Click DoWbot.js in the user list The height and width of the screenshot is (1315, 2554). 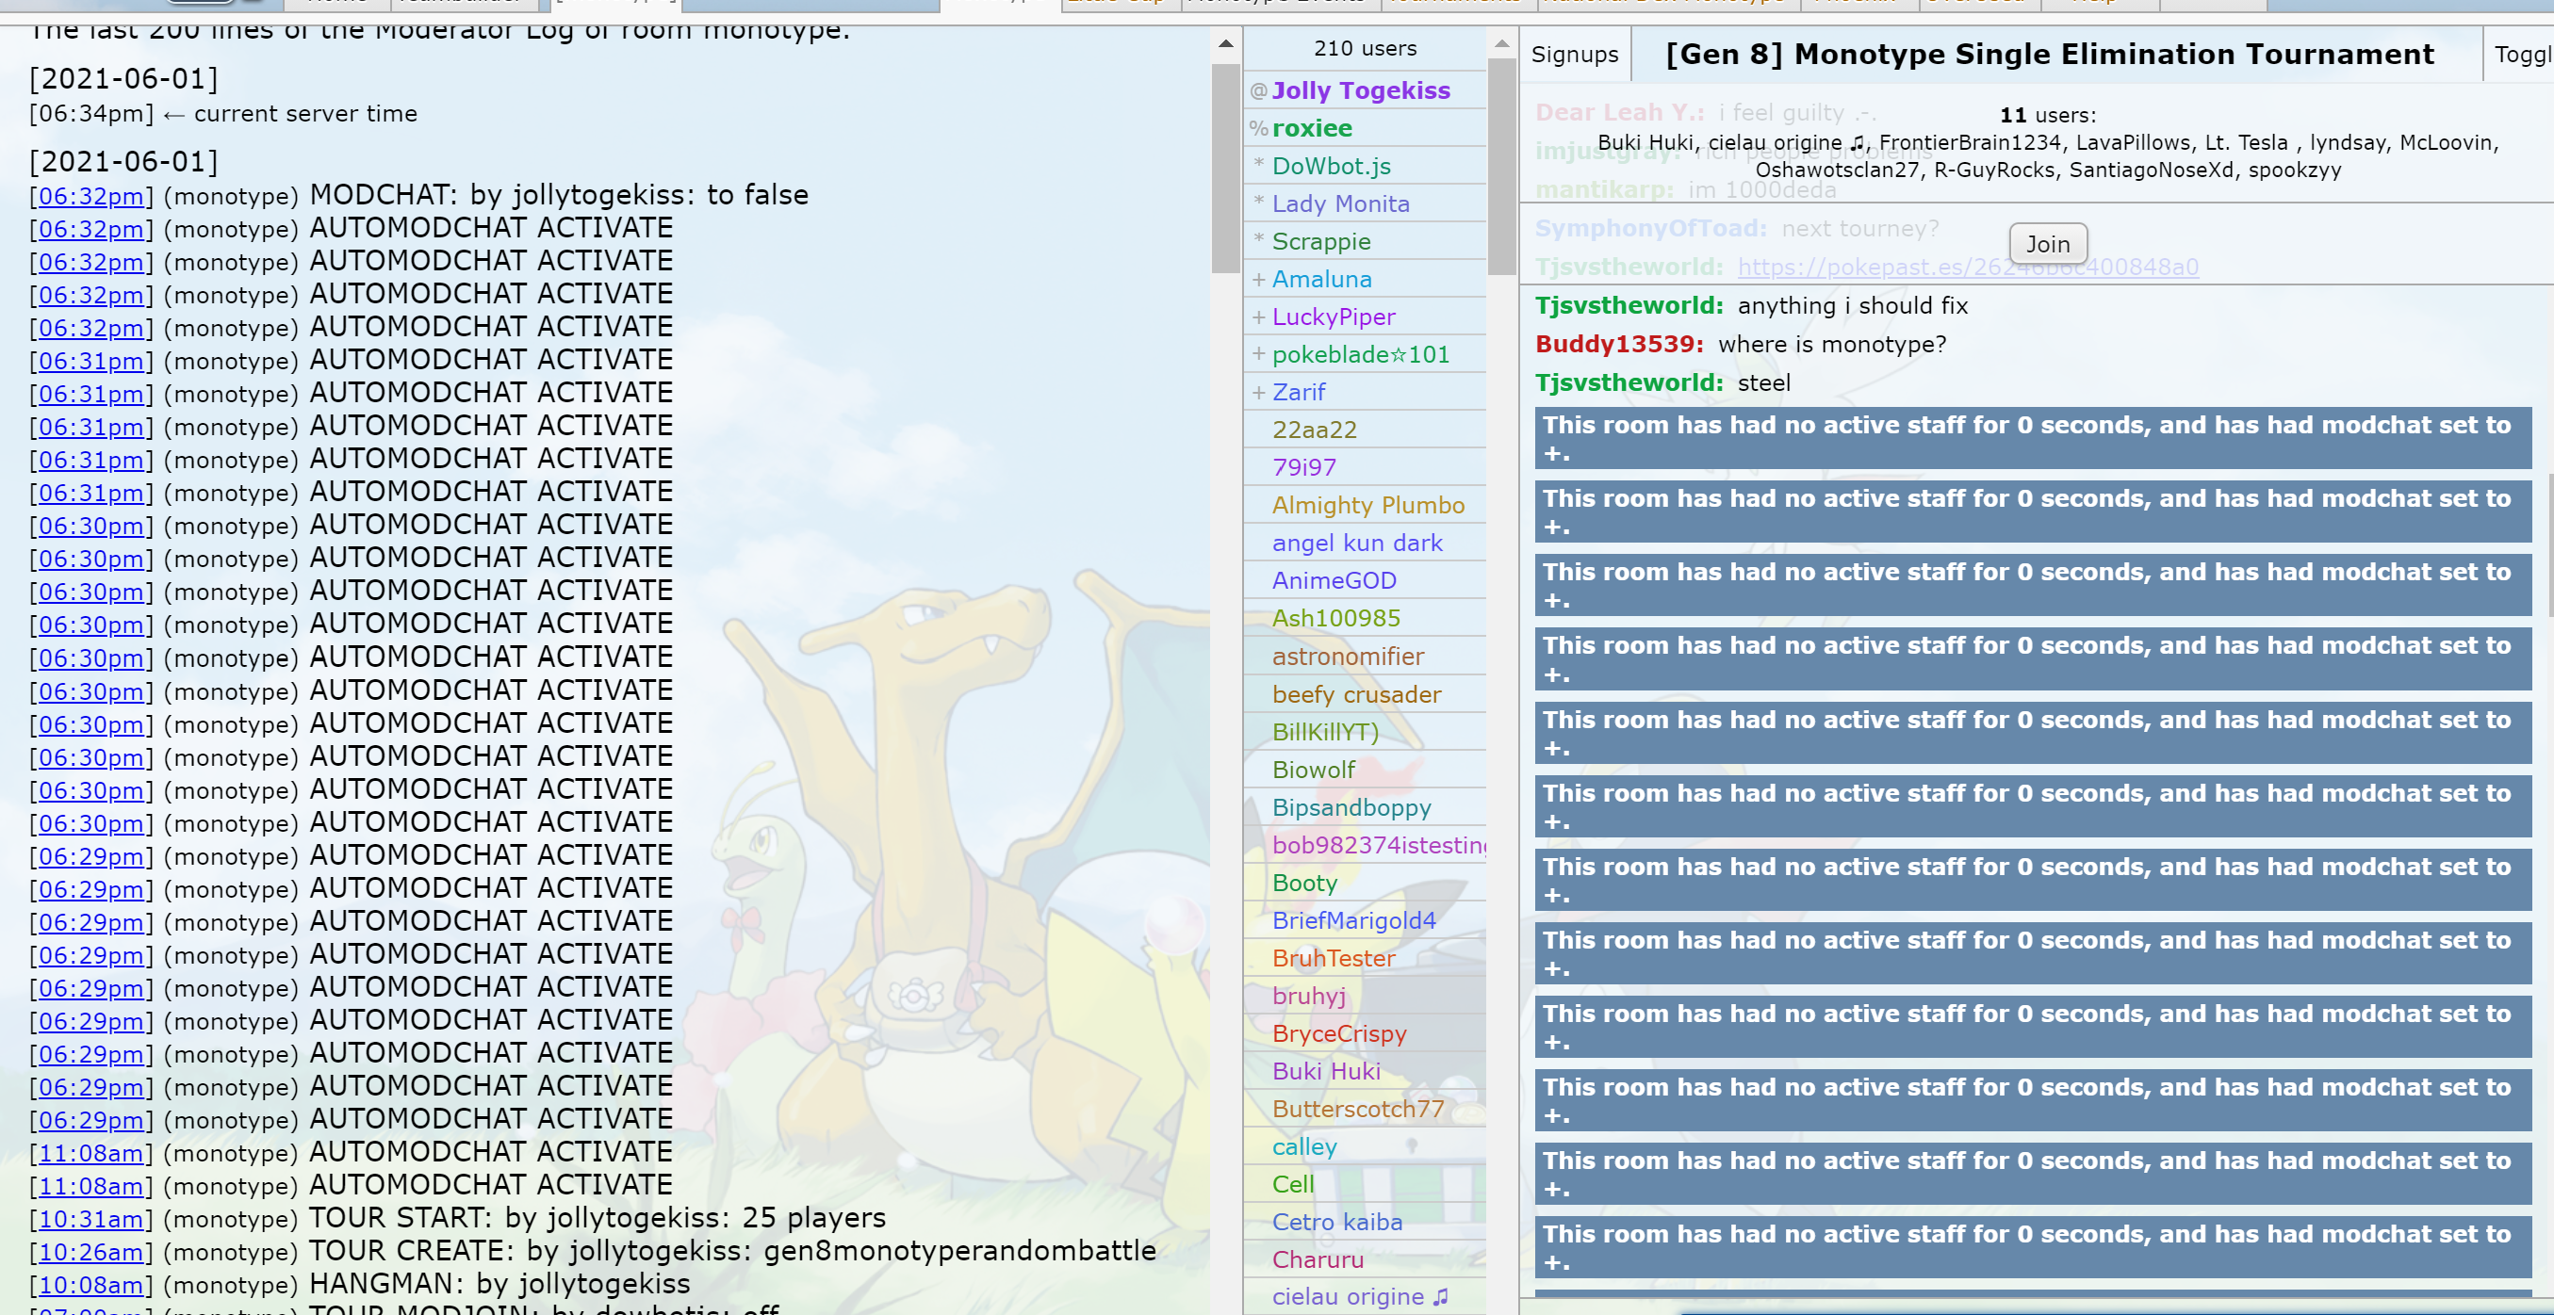[1331, 166]
